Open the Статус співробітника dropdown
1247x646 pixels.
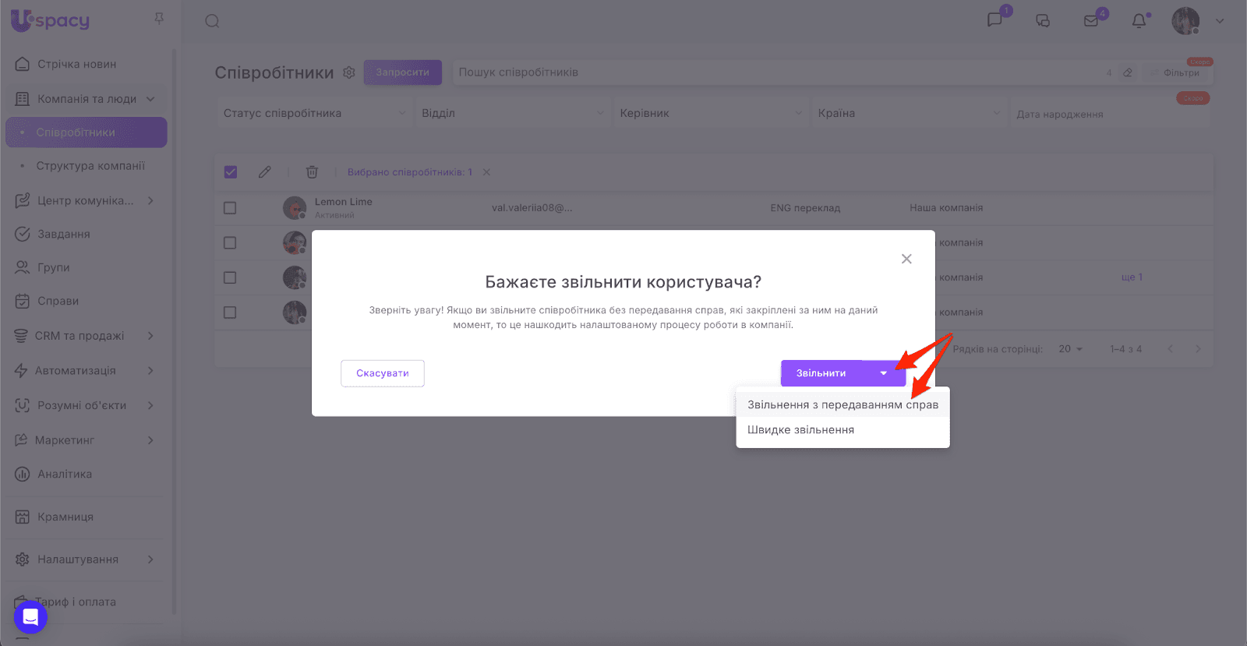314,113
